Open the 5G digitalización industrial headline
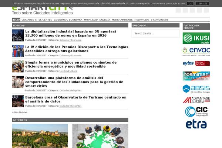222x148 pixels. click(71, 33)
